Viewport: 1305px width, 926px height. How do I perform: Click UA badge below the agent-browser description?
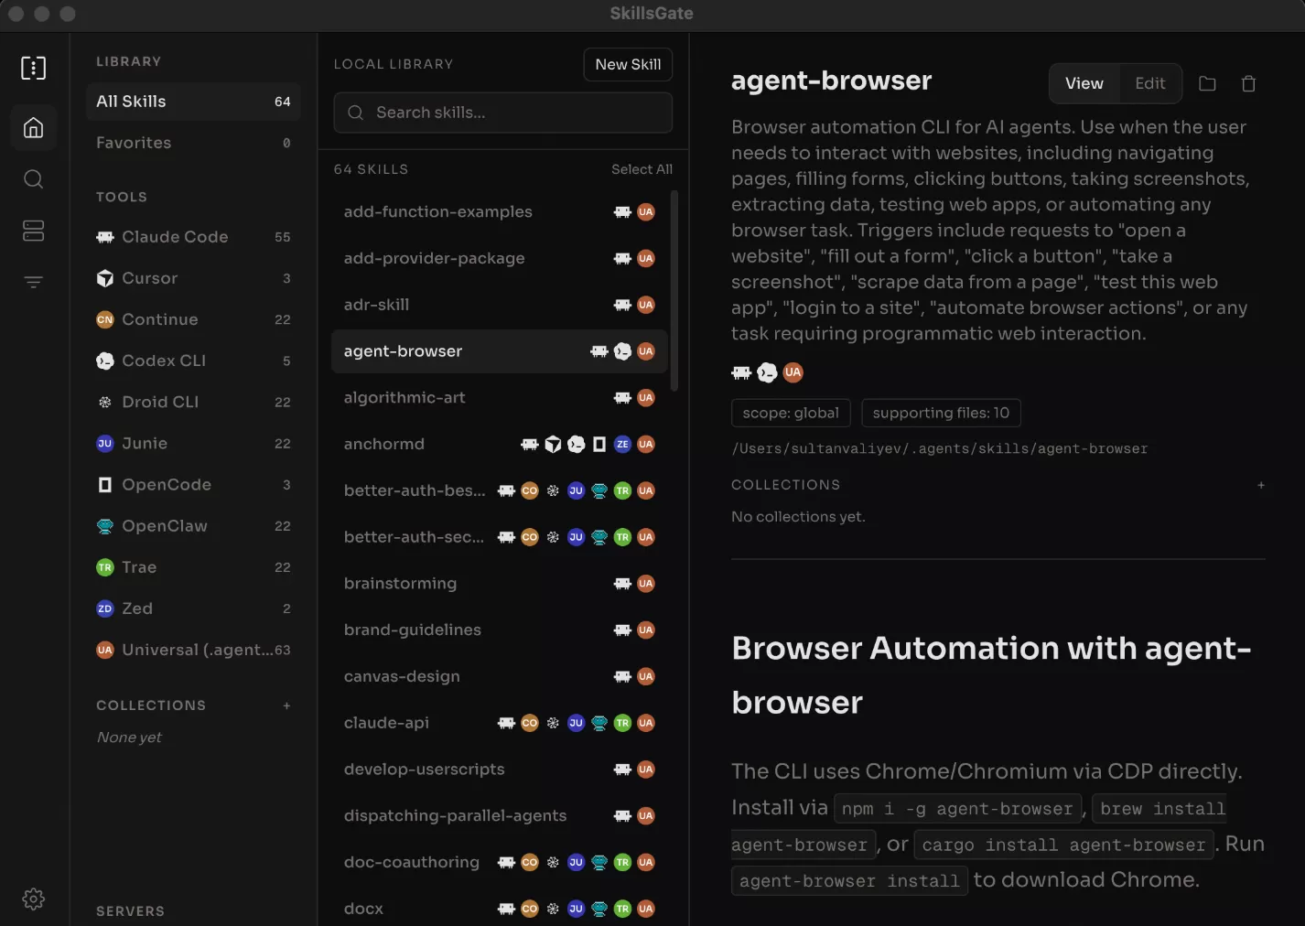pyautogui.click(x=793, y=372)
